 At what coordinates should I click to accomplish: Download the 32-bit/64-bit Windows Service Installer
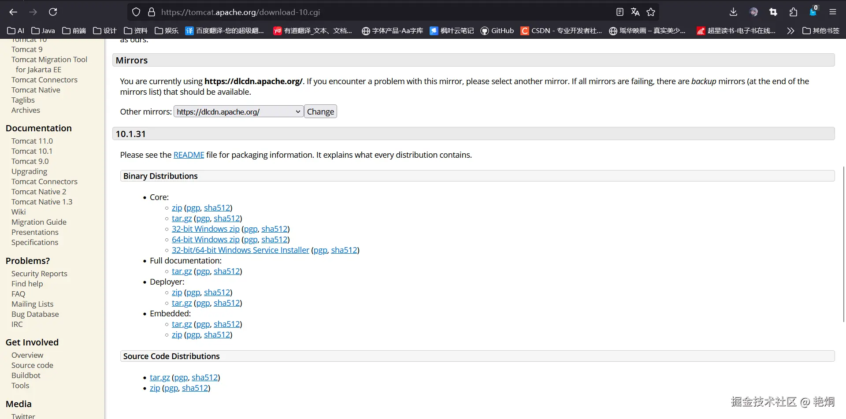[240, 250]
